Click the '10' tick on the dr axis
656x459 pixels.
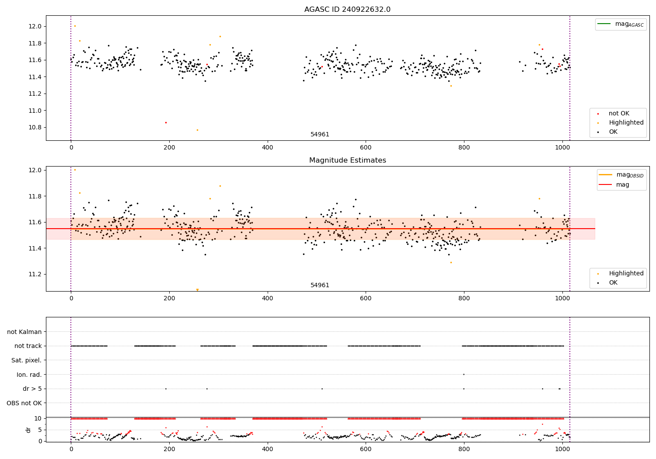(x=38, y=418)
